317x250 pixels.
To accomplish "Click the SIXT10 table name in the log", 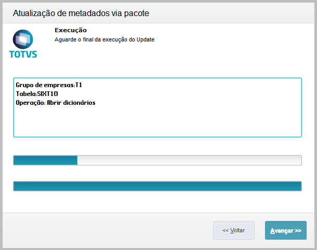I will tap(47, 93).
